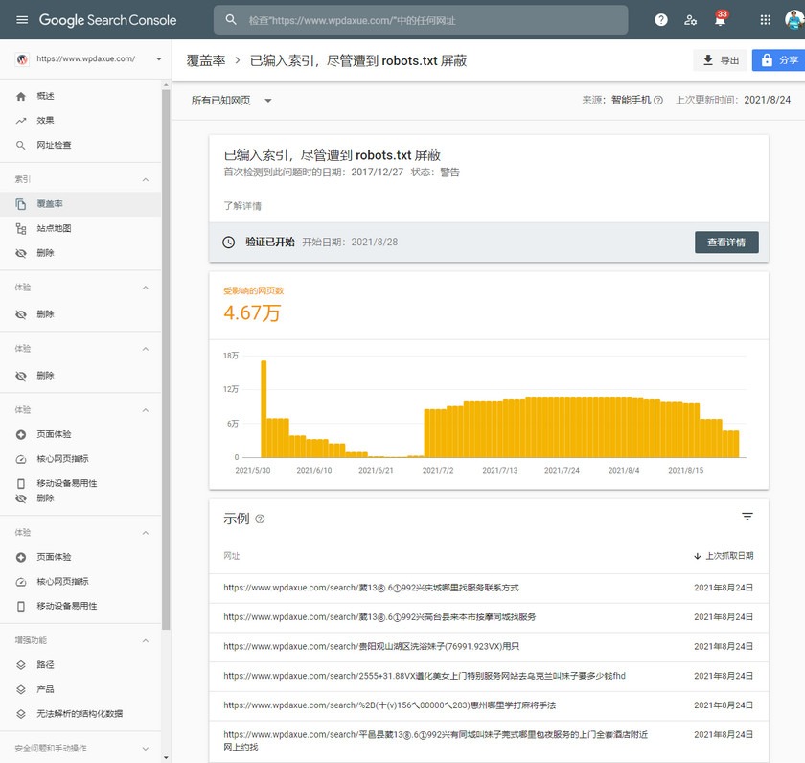805x763 pixels.
Task: Click the diamond icon beside 产品
Action: pyautogui.click(x=20, y=689)
